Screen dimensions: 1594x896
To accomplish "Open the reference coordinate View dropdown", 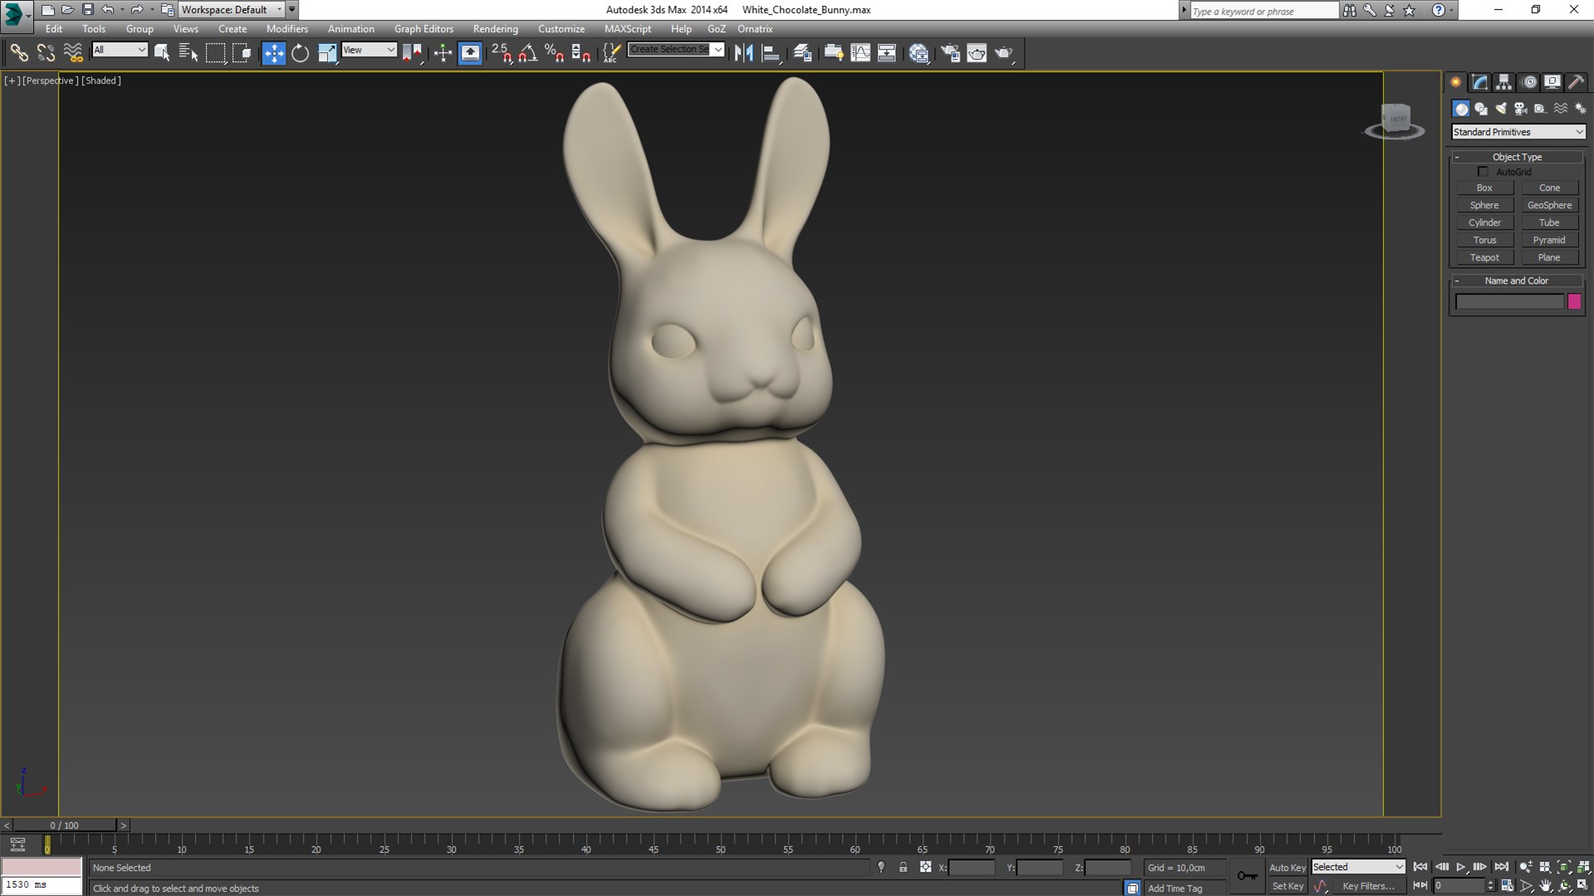I will pos(369,50).
